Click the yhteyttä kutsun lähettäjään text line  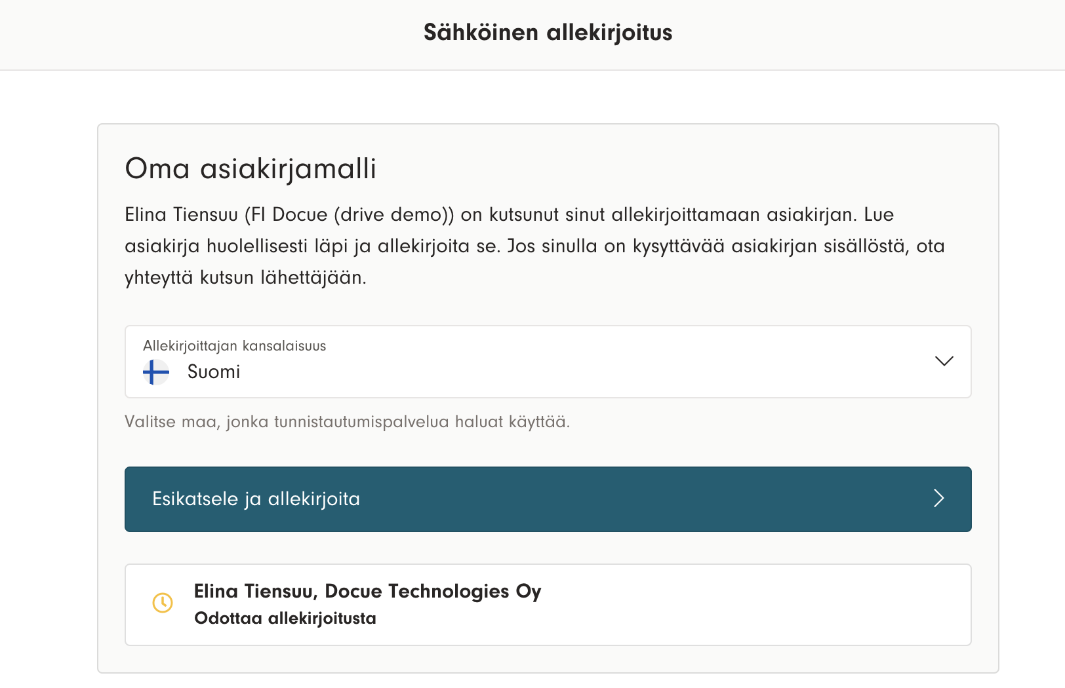click(x=245, y=278)
